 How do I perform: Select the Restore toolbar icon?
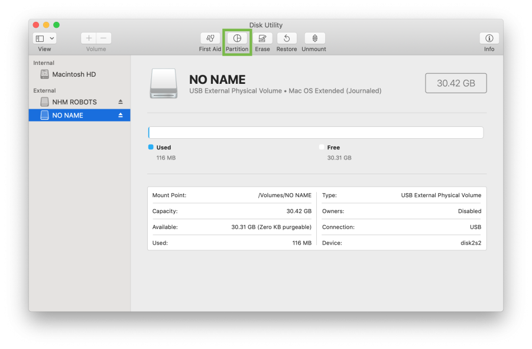(287, 38)
